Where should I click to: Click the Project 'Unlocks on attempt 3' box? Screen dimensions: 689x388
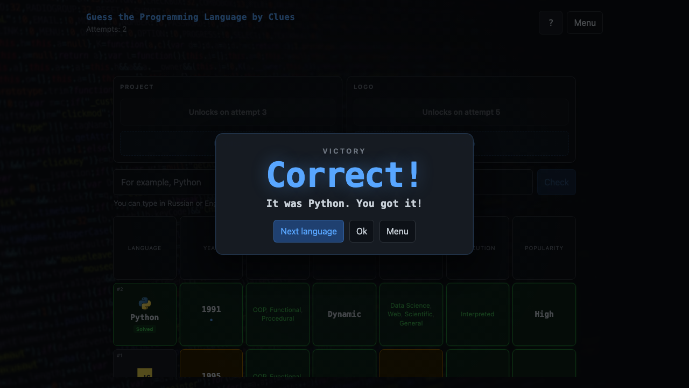(x=228, y=112)
